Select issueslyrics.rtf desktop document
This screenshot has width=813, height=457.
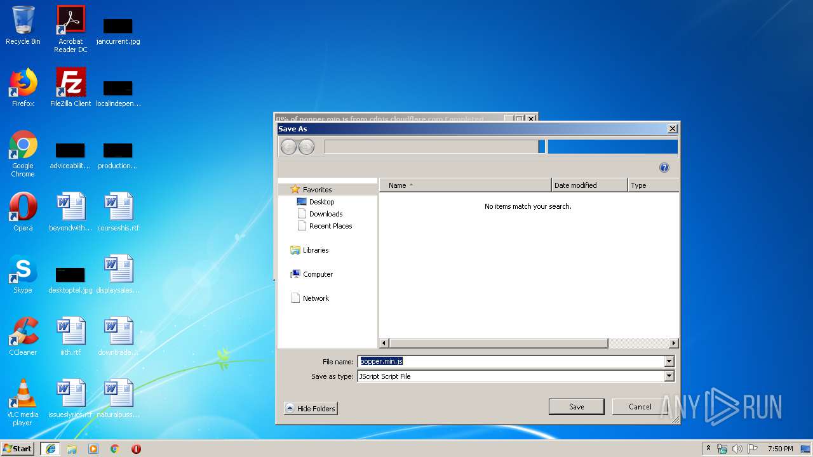(x=71, y=399)
